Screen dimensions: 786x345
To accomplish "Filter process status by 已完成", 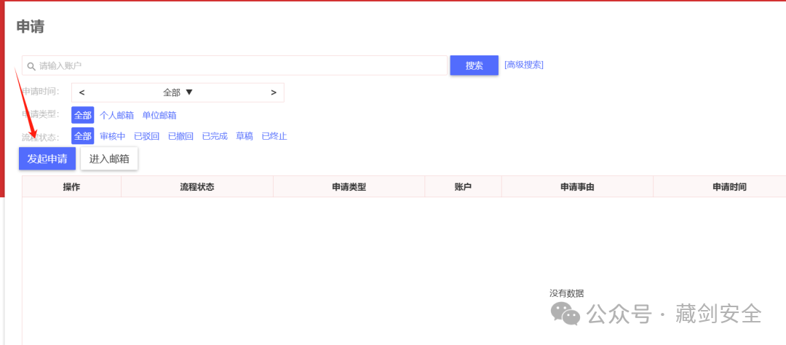I will pyautogui.click(x=215, y=136).
